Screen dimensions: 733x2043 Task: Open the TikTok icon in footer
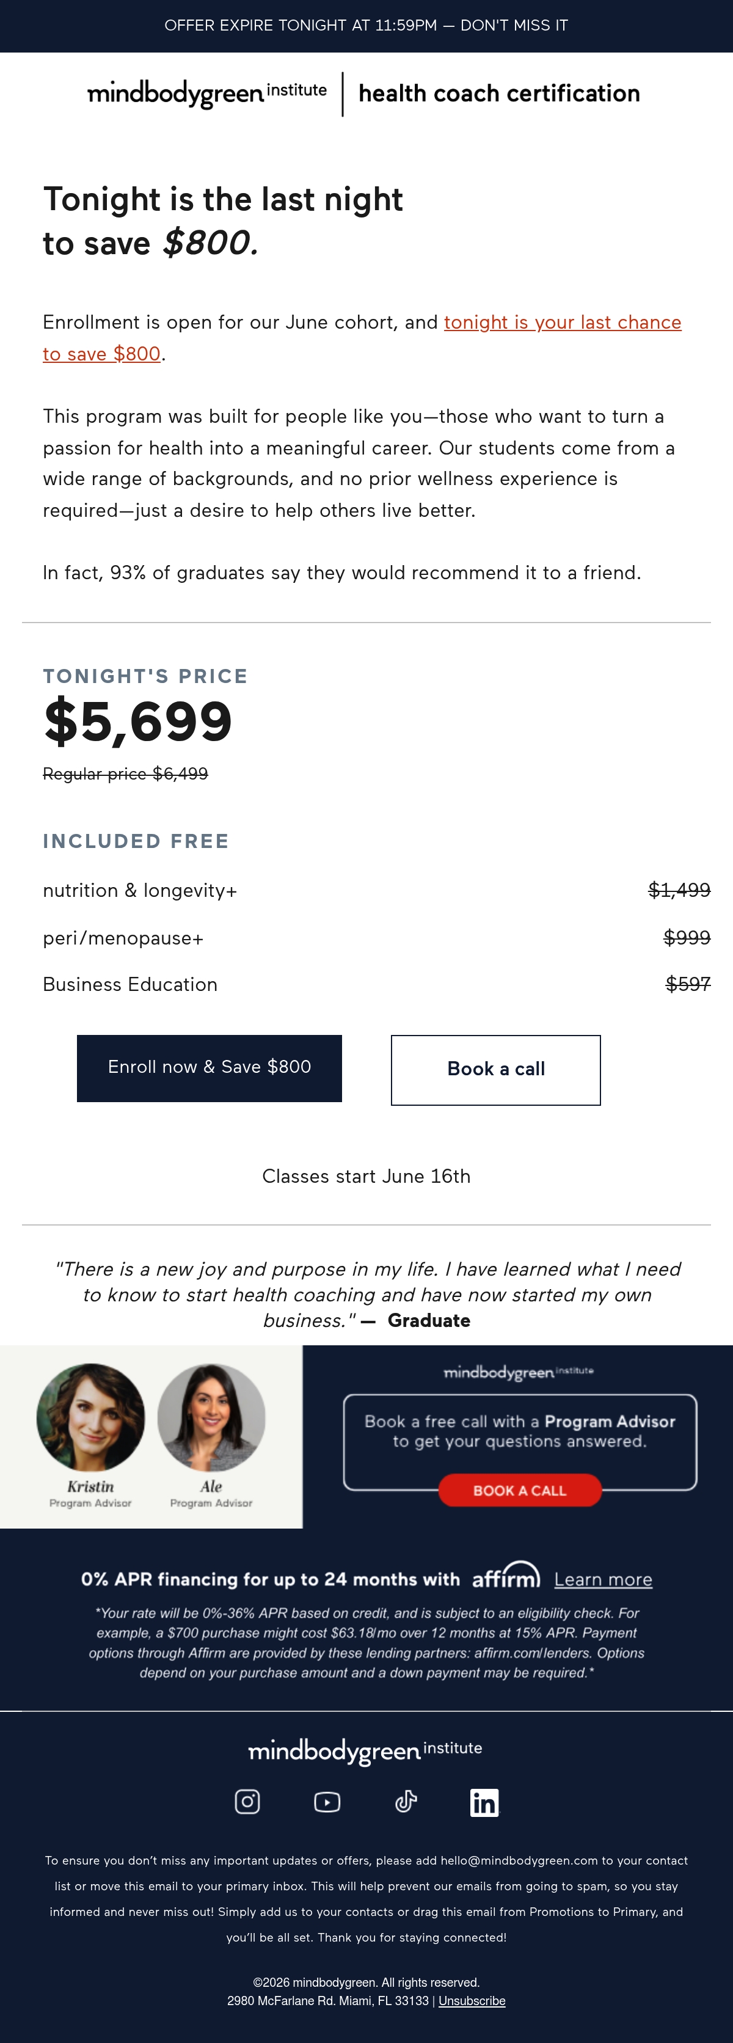406,1802
